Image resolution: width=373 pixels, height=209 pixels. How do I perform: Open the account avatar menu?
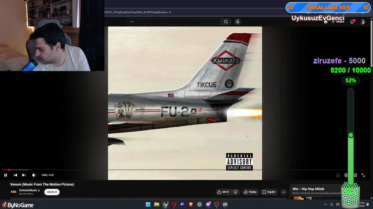[363, 22]
